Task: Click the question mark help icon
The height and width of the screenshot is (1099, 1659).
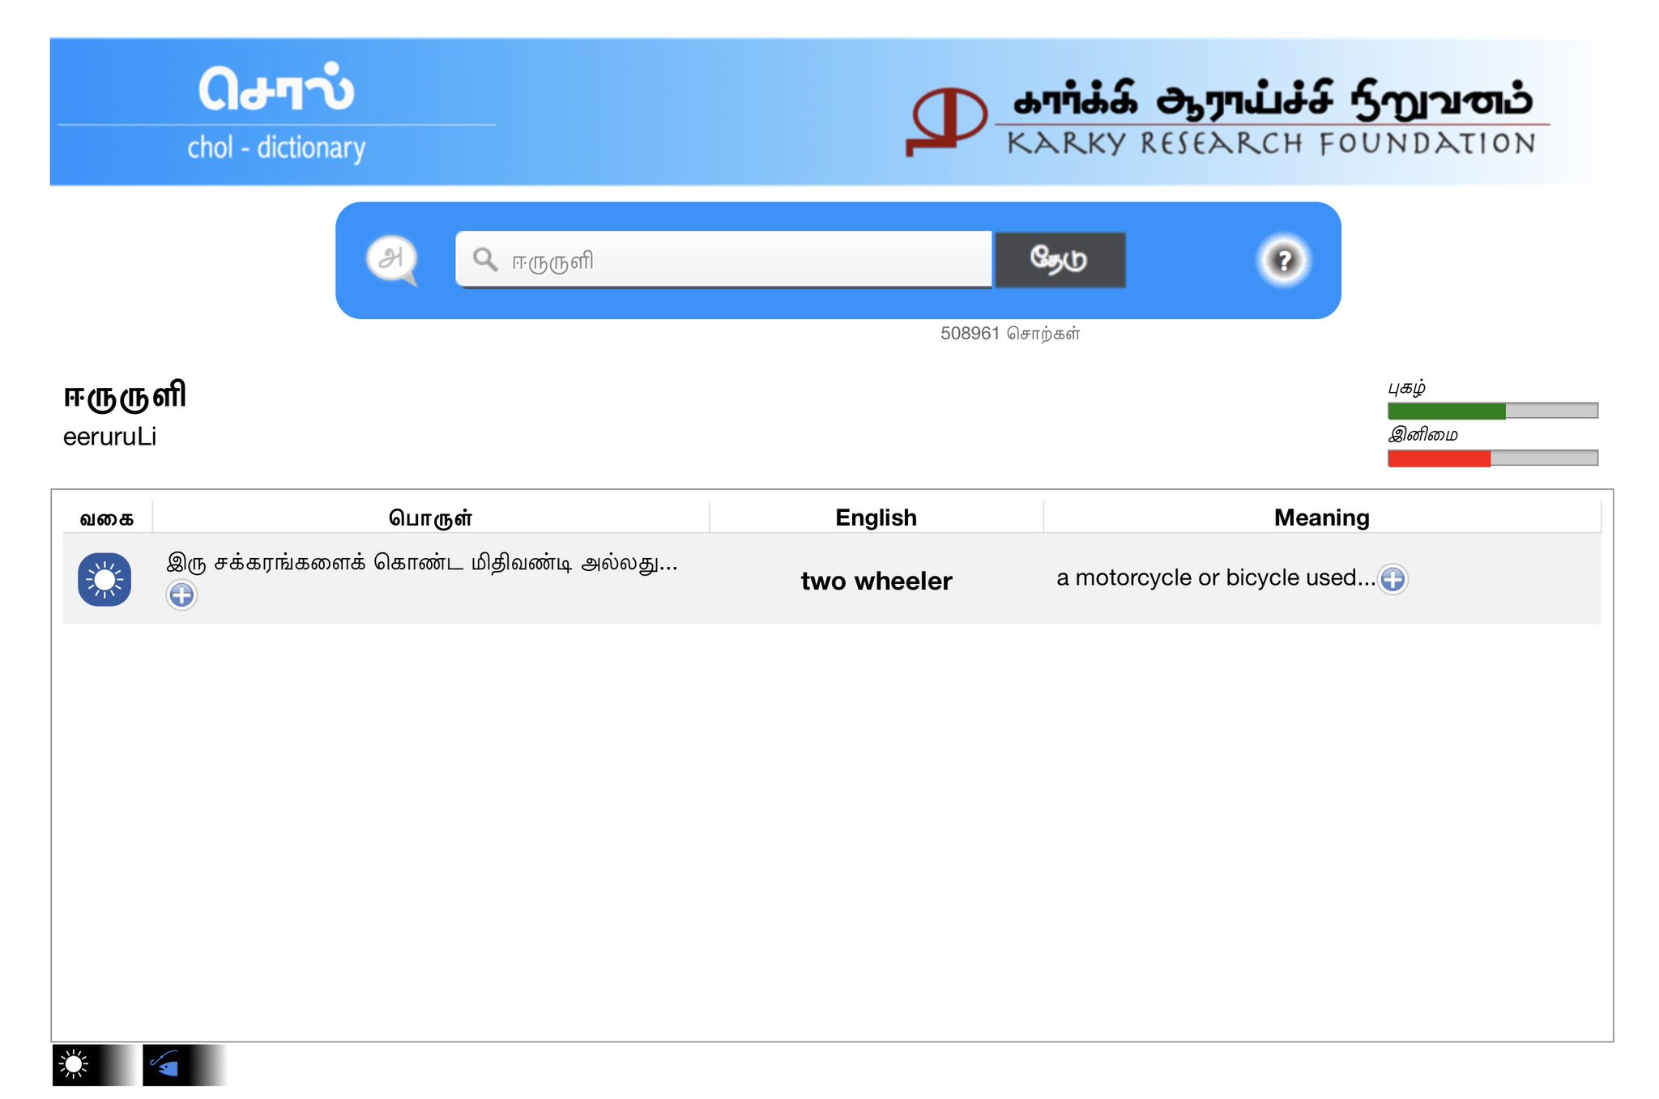Action: [1283, 260]
